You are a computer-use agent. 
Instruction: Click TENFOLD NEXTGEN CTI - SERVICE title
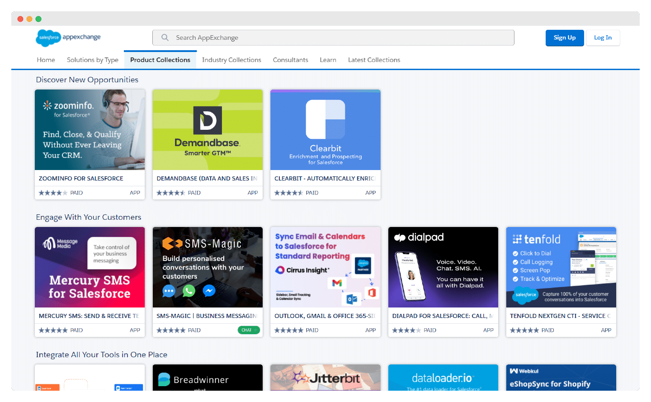point(560,316)
